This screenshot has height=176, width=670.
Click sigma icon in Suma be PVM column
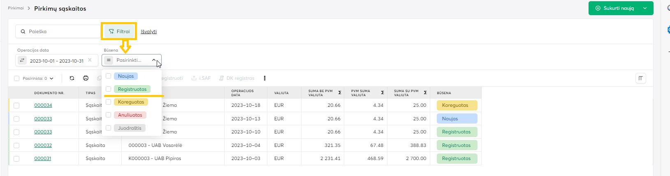coord(340,93)
